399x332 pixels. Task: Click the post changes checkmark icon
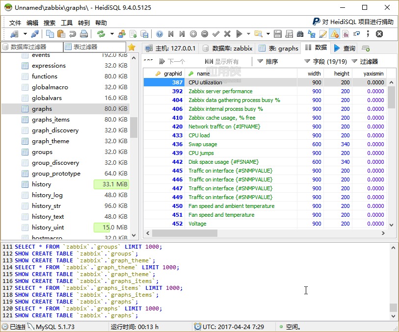pos(216,34)
